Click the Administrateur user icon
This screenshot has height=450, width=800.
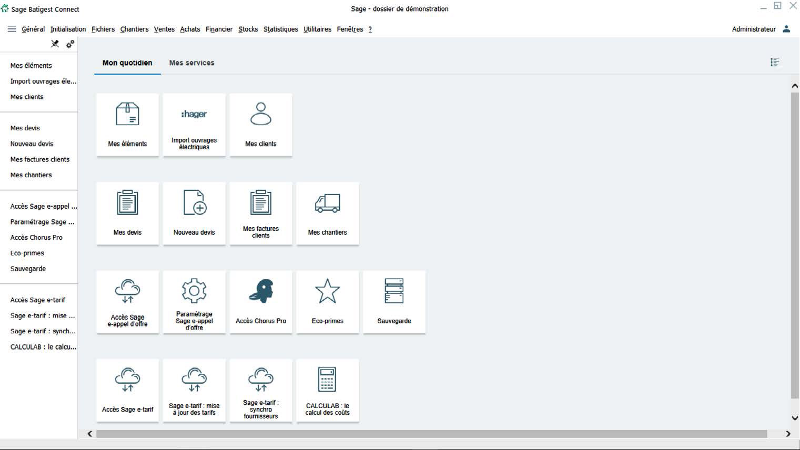pyautogui.click(x=786, y=29)
